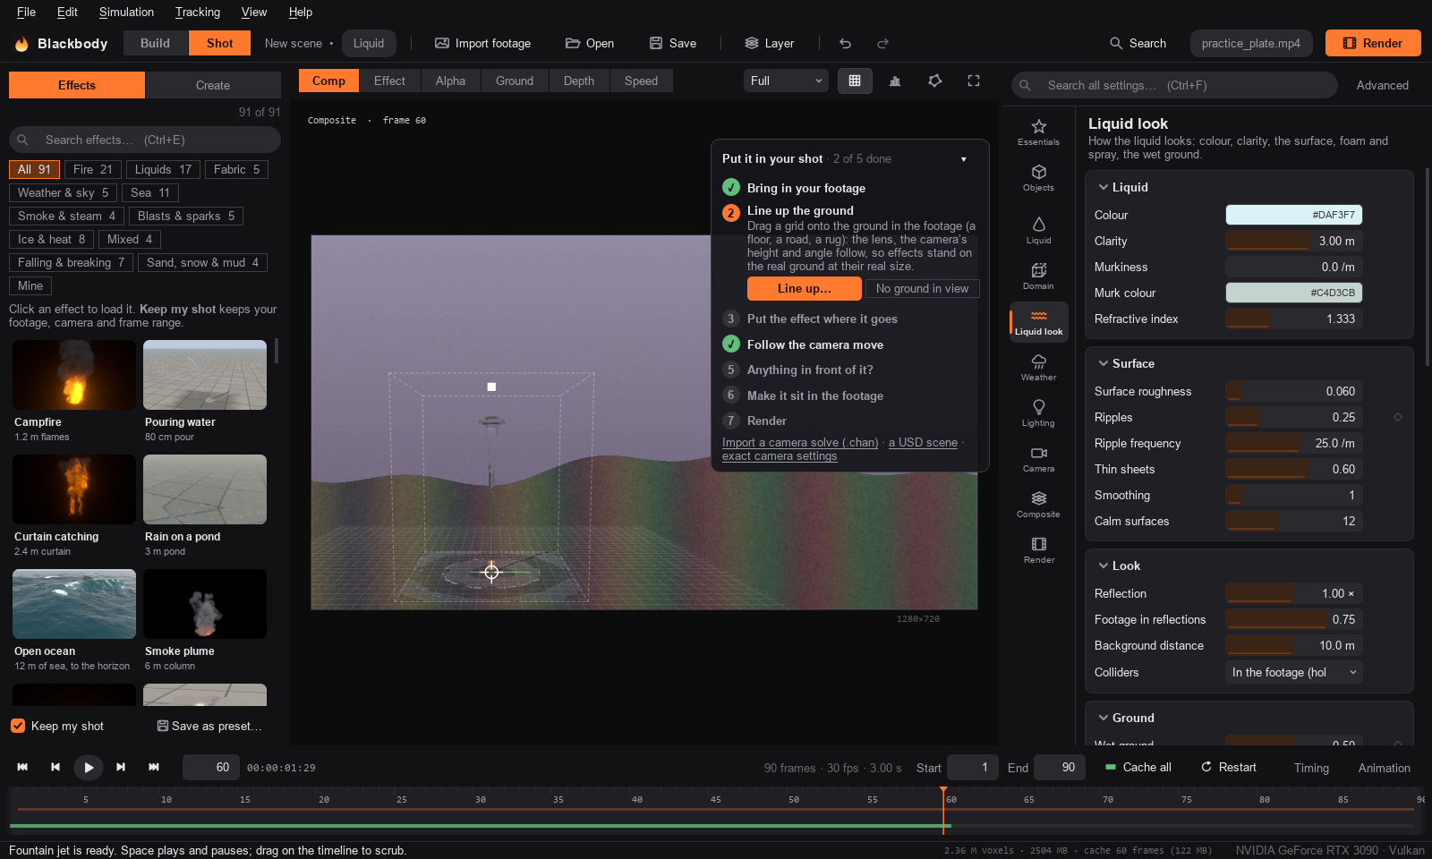Show the histogram viewport icon

pyautogui.click(x=895, y=81)
